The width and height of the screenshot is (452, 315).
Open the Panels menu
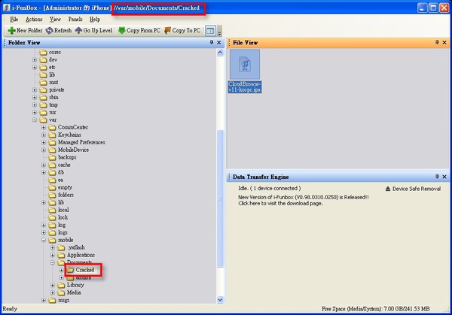coord(75,19)
